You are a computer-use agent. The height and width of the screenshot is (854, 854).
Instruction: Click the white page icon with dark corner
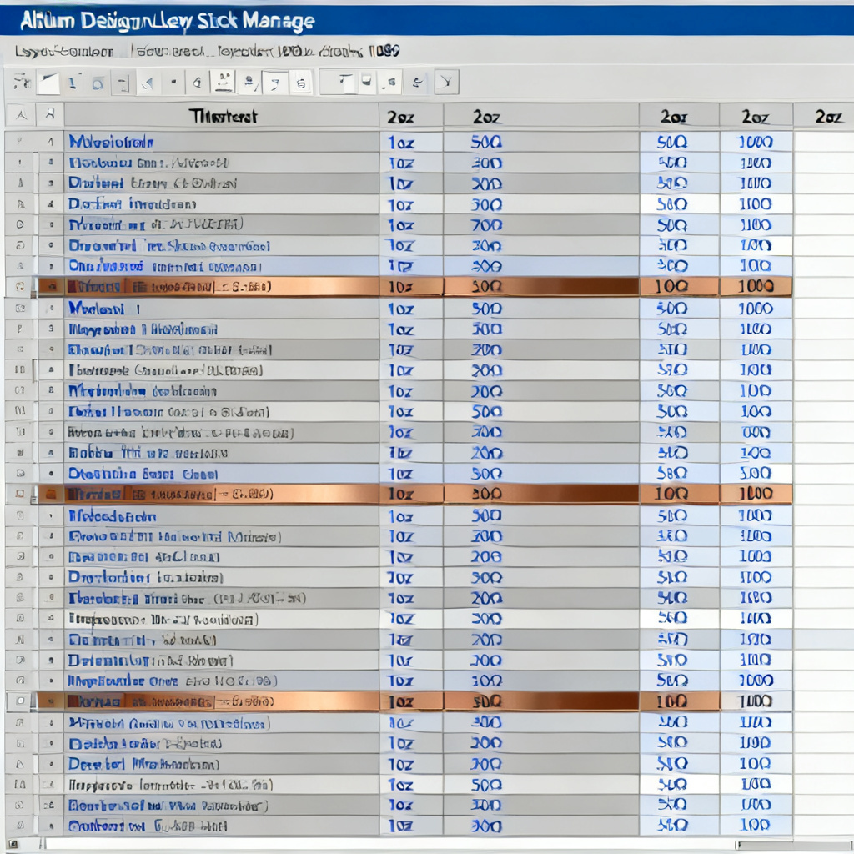[48, 83]
